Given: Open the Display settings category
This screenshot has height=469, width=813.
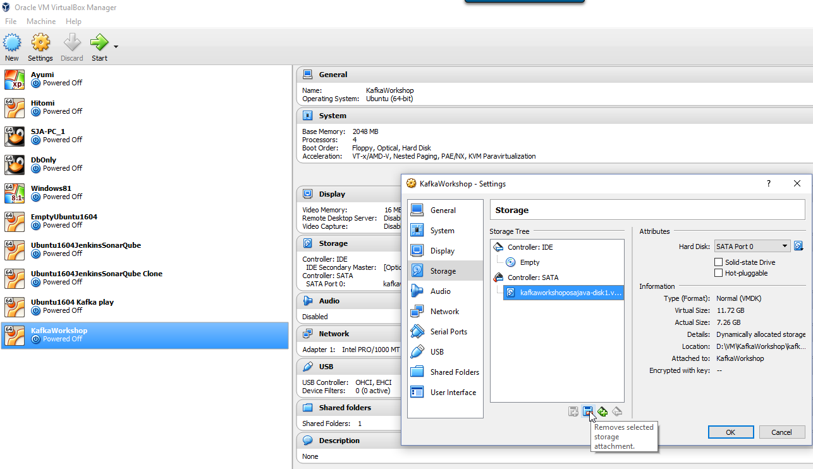Looking at the screenshot, I should coord(445,251).
